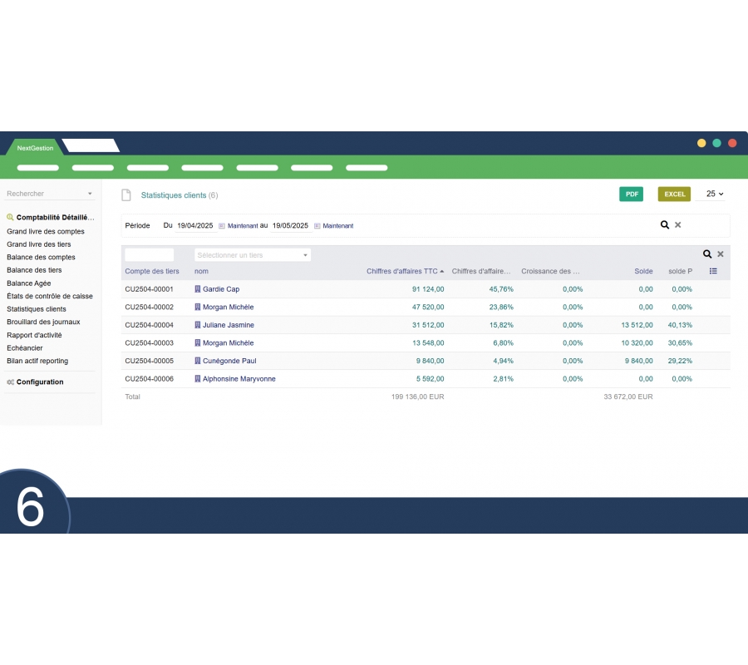
Task: Click the search magnifier in Période row
Action: pyautogui.click(x=664, y=224)
